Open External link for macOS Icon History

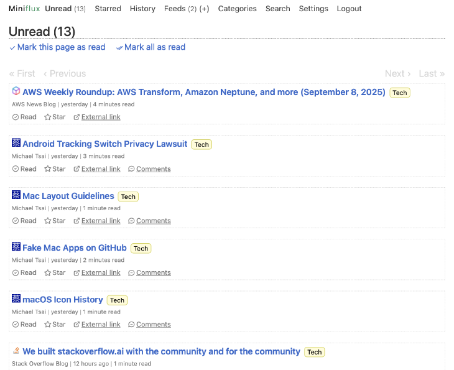(97, 325)
